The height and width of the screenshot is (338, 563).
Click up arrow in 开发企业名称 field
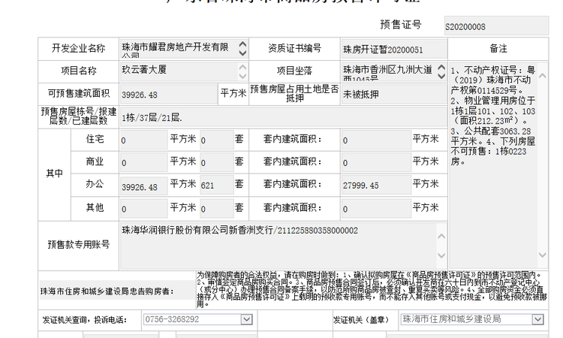(x=242, y=44)
